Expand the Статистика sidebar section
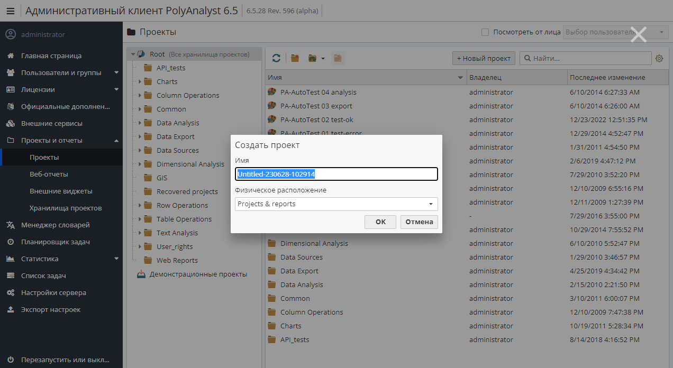The height and width of the screenshot is (368, 673). pyautogui.click(x=116, y=259)
